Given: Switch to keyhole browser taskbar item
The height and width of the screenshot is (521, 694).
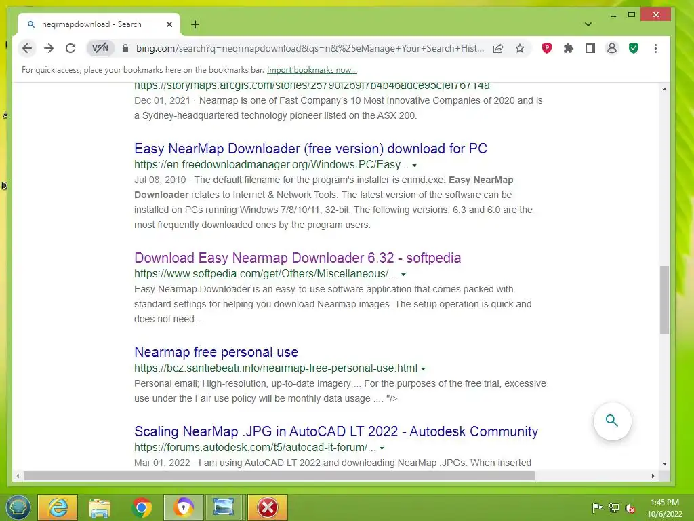Looking at the screenshot, I should tap(184, 507).
